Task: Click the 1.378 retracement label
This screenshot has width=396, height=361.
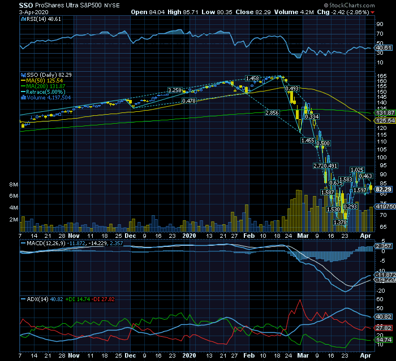Action: click(x=340, y=223)
